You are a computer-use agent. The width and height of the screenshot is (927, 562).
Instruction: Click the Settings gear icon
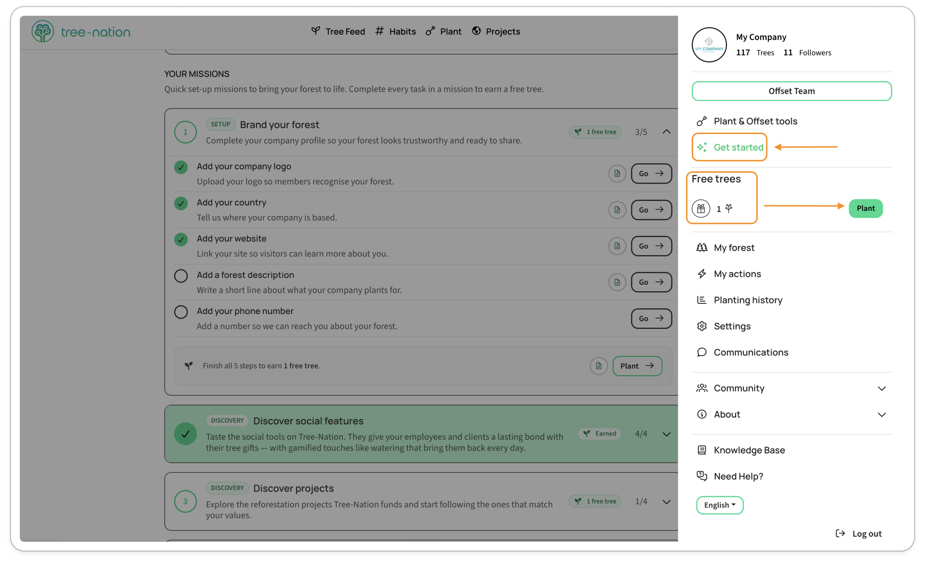click(x=702, y=326)
